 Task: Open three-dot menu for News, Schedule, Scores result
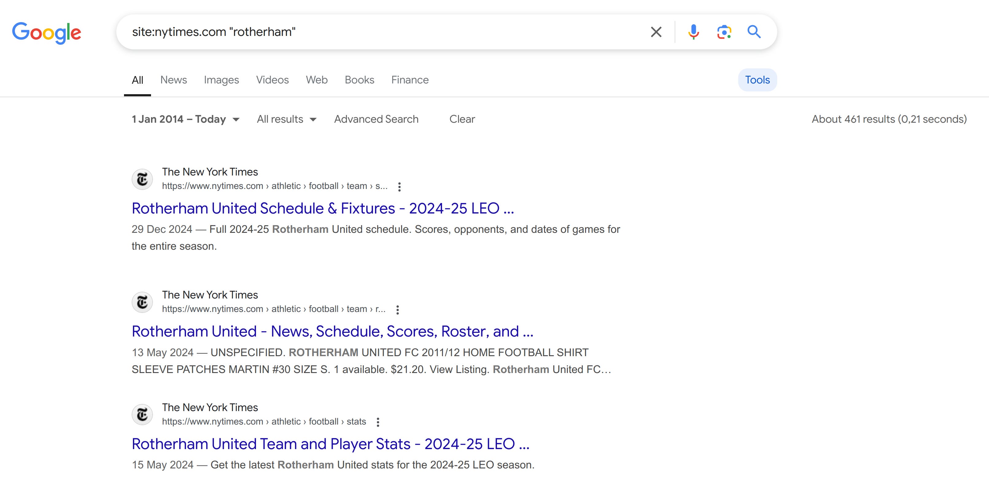[398, 310]
